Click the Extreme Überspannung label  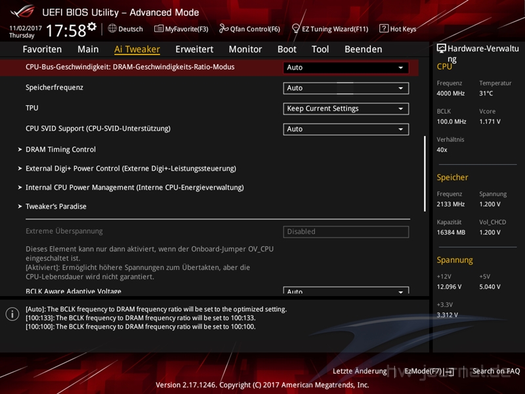(64, 231)
